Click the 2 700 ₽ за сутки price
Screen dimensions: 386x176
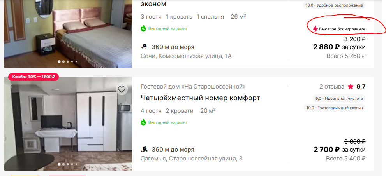pyautogui.click(x=340, y=149)
